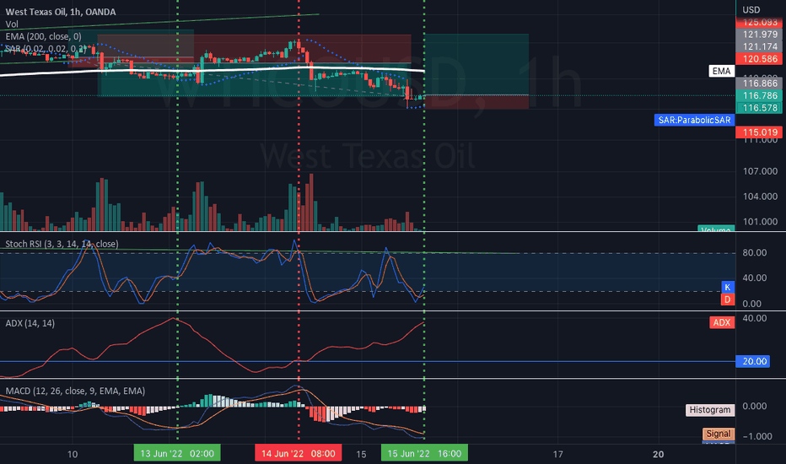The width and height of the screenshot is (786, 464).
Task: Click the 107.000 price scale value
Action: (x=760, y=171)
